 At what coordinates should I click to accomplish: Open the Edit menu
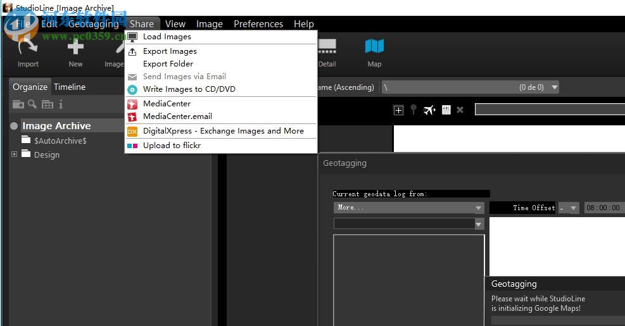pos(49,24)
